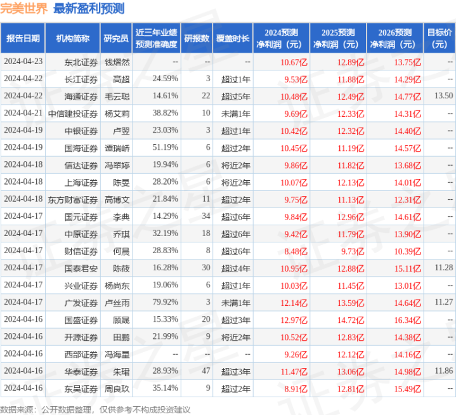Viewport: 456px width, 415px height.
Task: Click analyst name 田鹏
Action: point(121,337)
